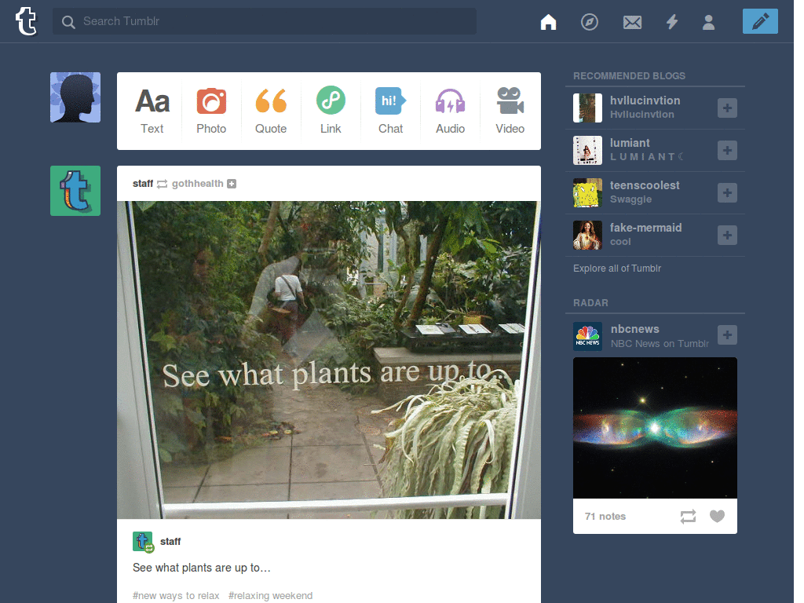Image resolution: width=804 pixels, height=603 pixels.
Task: Click the reblog arrows in post header
Action: coord(162,184)
